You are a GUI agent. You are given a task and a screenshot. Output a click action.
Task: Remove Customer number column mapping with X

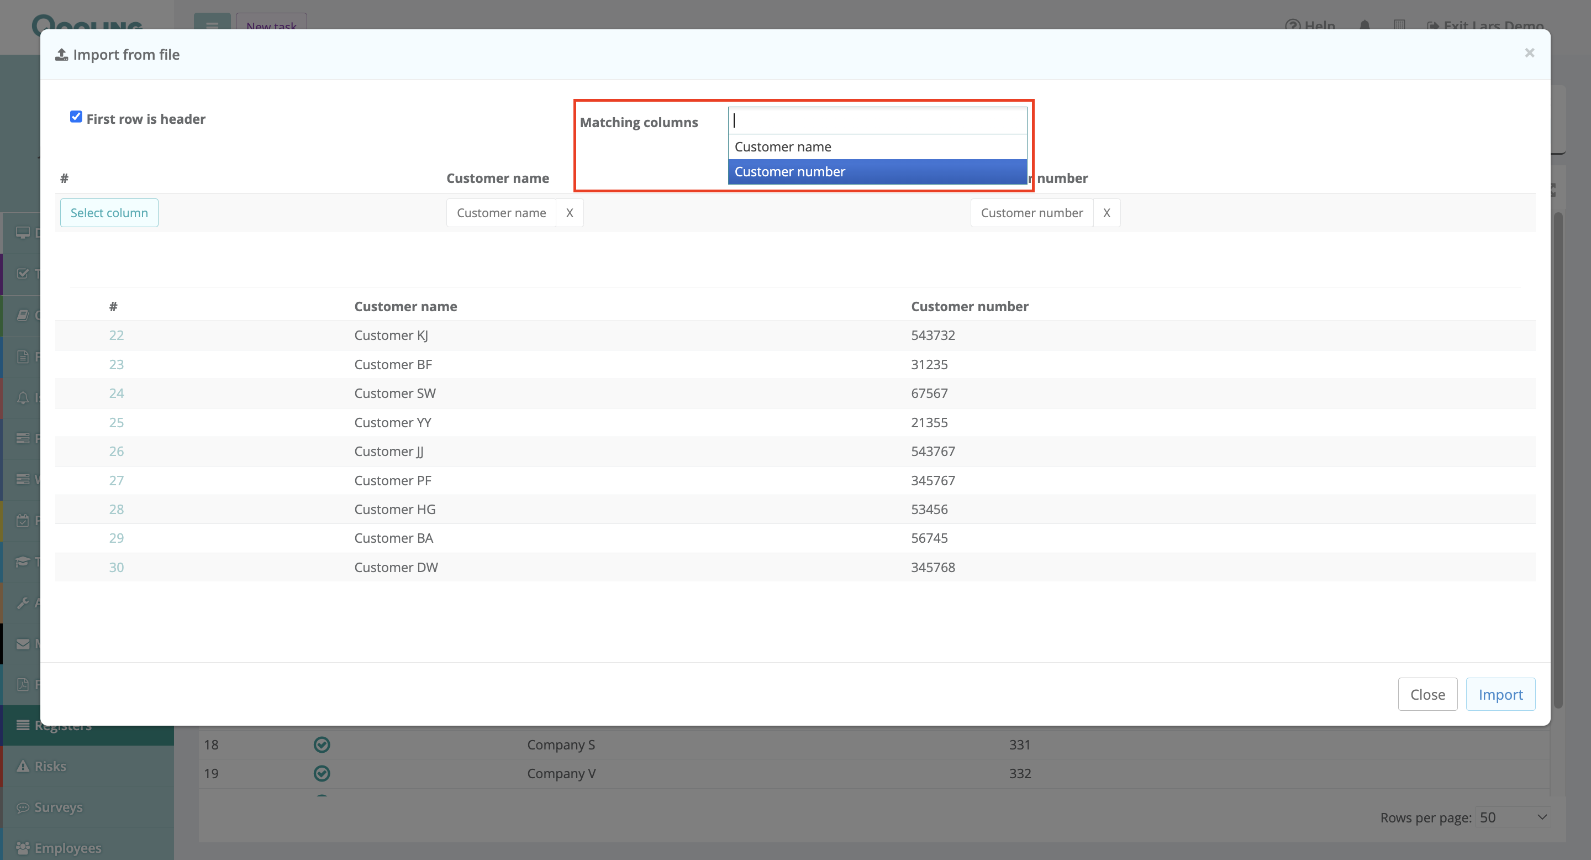coord(1106,213)
